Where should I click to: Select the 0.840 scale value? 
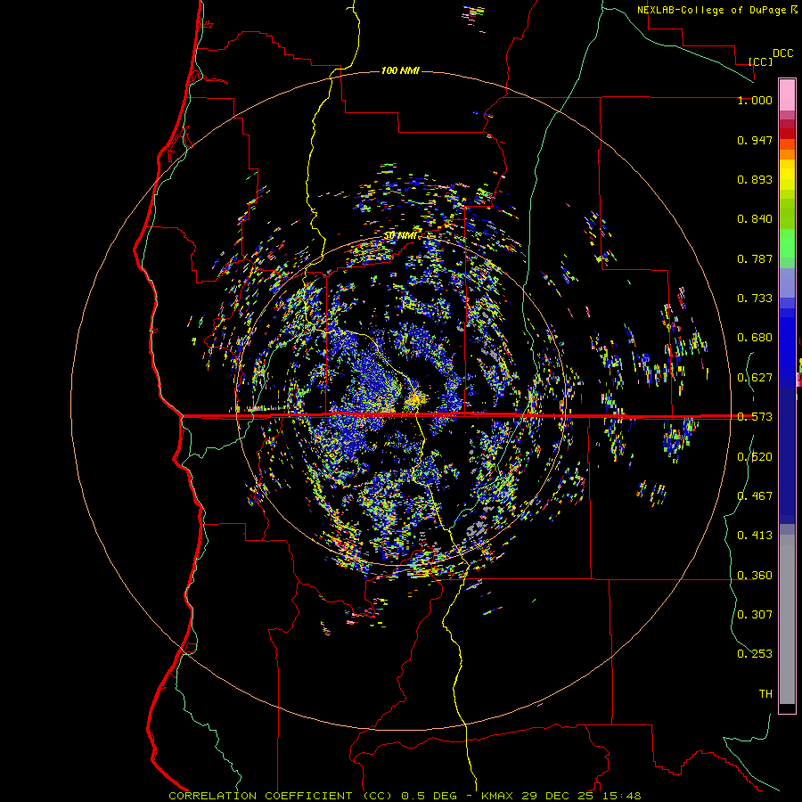click(755, 219)
